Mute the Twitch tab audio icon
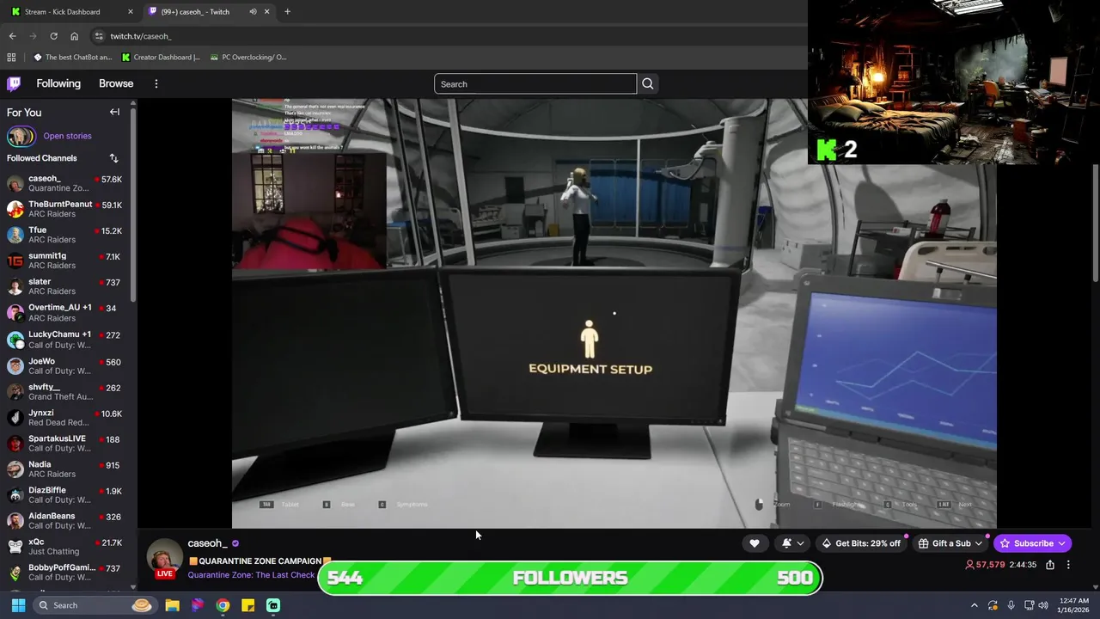This screenshot has height=619, width=1100. 253,11
